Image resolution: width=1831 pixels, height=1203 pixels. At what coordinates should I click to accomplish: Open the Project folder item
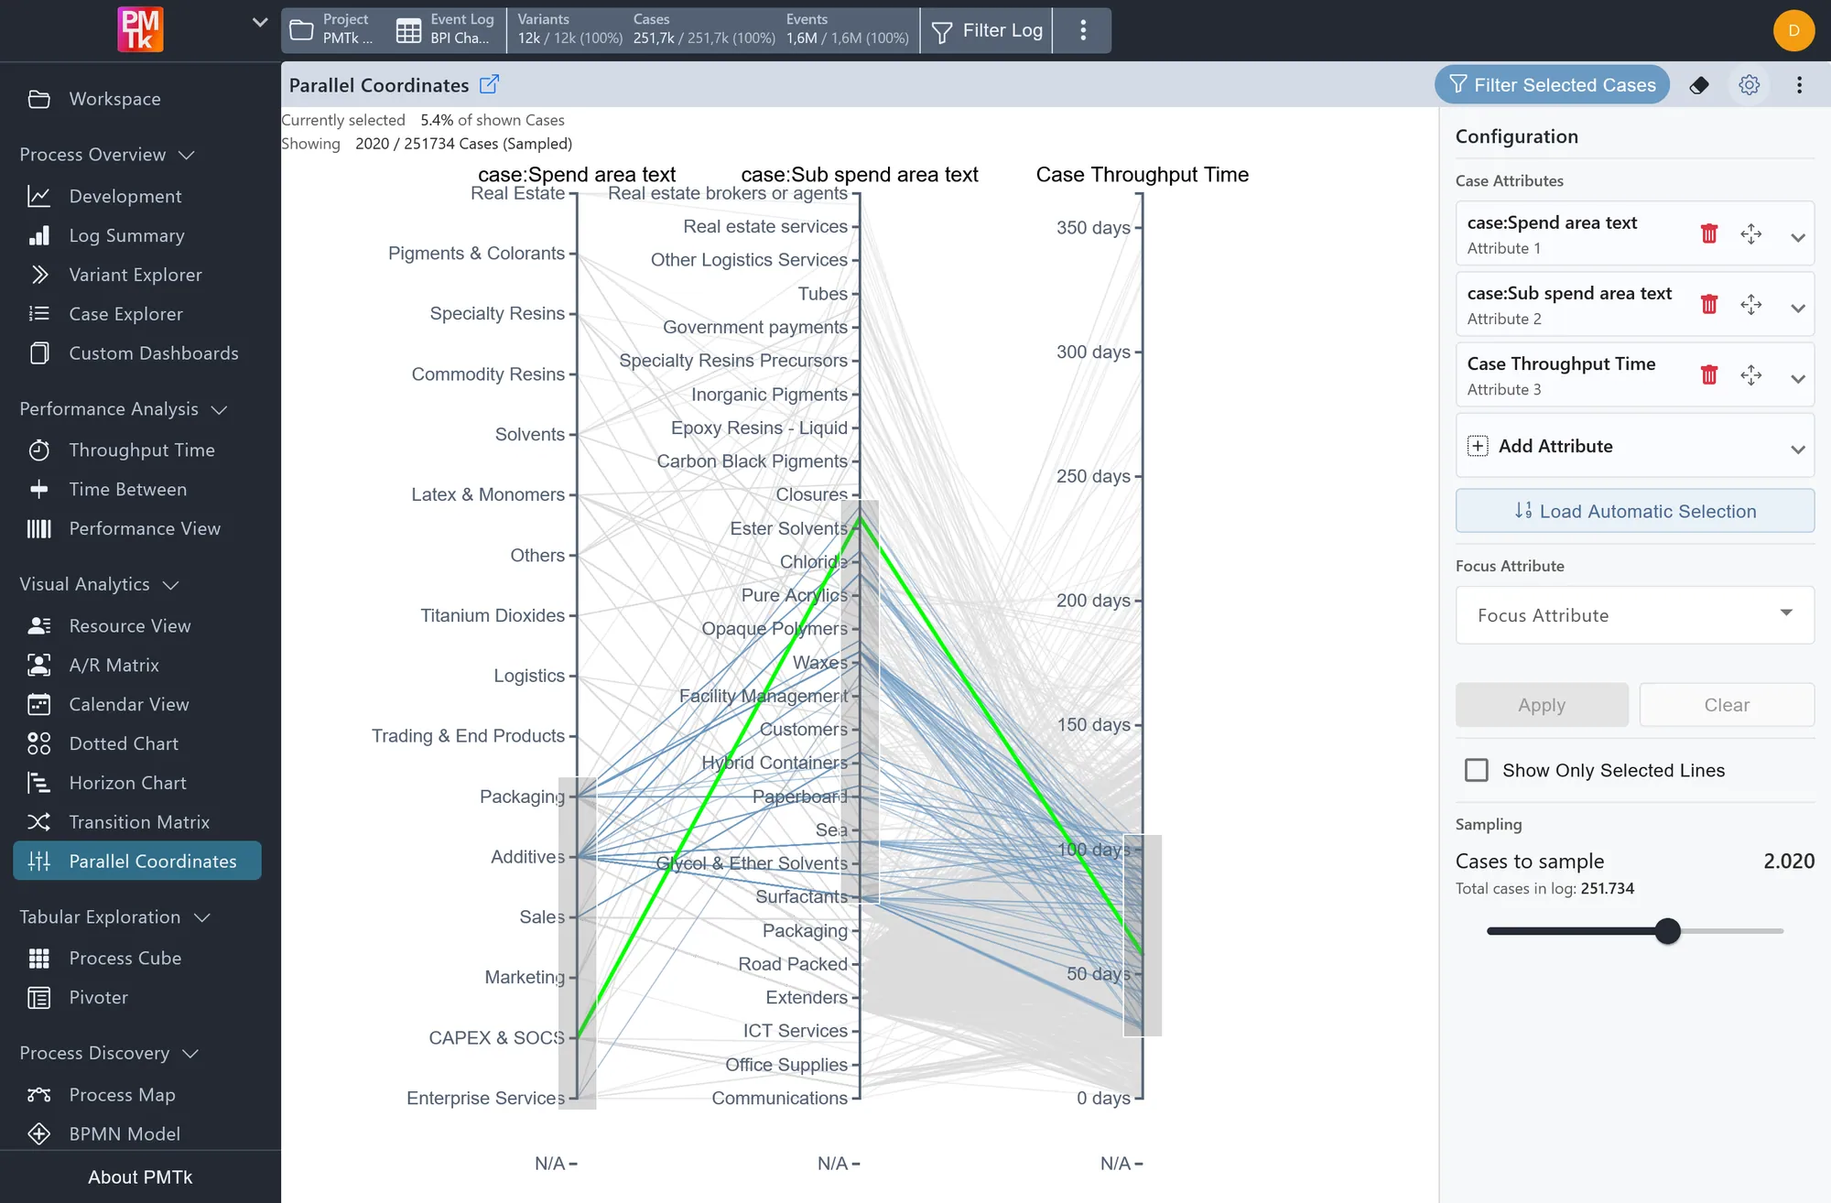(331, 29)
